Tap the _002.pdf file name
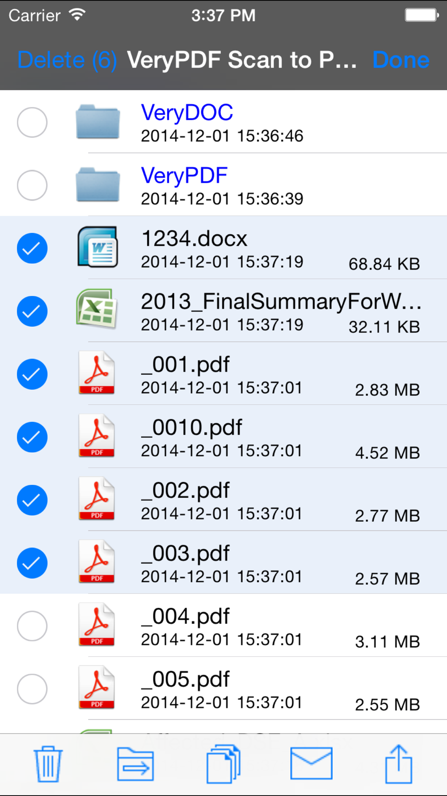Screen dimensions: 447x796 click(x=185, y=491)
